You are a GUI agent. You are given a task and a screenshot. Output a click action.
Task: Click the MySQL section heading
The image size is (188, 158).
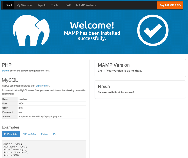click(x=10, y=80)
